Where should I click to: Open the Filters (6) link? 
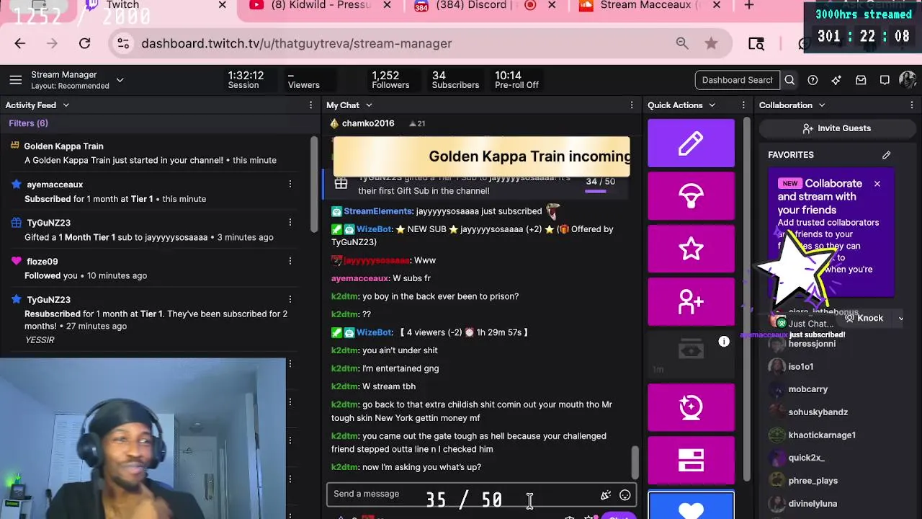coord(28,123)
